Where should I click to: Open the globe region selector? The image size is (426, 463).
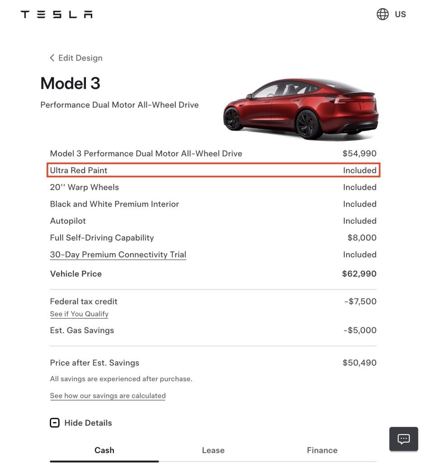click(x=382, y=14)
